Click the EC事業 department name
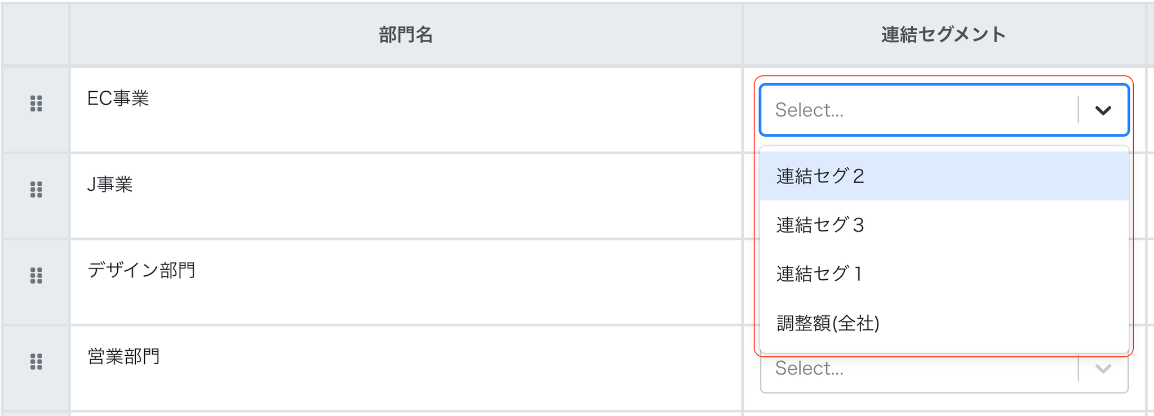The height and width of the screenshot is (416, 1154). coord(118,99)
